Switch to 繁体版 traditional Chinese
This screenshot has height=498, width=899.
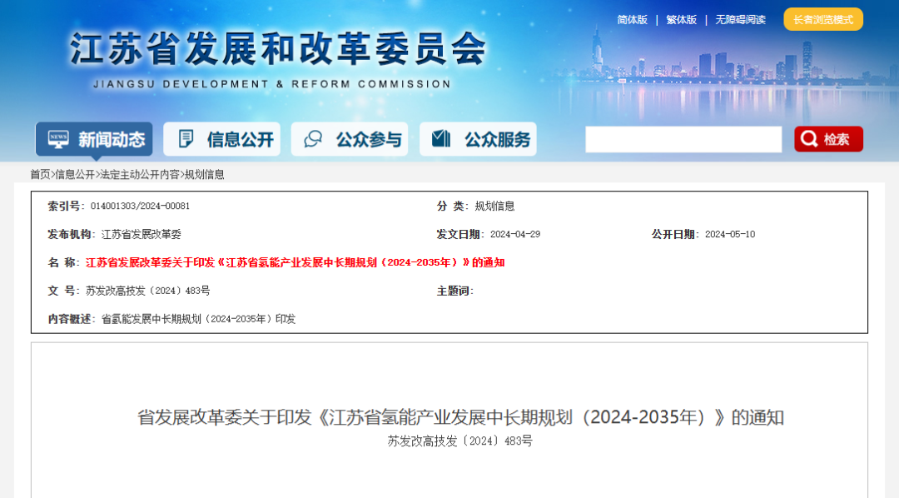(x=681, y=19)
